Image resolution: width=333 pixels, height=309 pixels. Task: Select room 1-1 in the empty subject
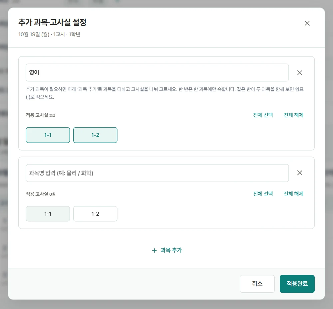[x=48, y=214]
